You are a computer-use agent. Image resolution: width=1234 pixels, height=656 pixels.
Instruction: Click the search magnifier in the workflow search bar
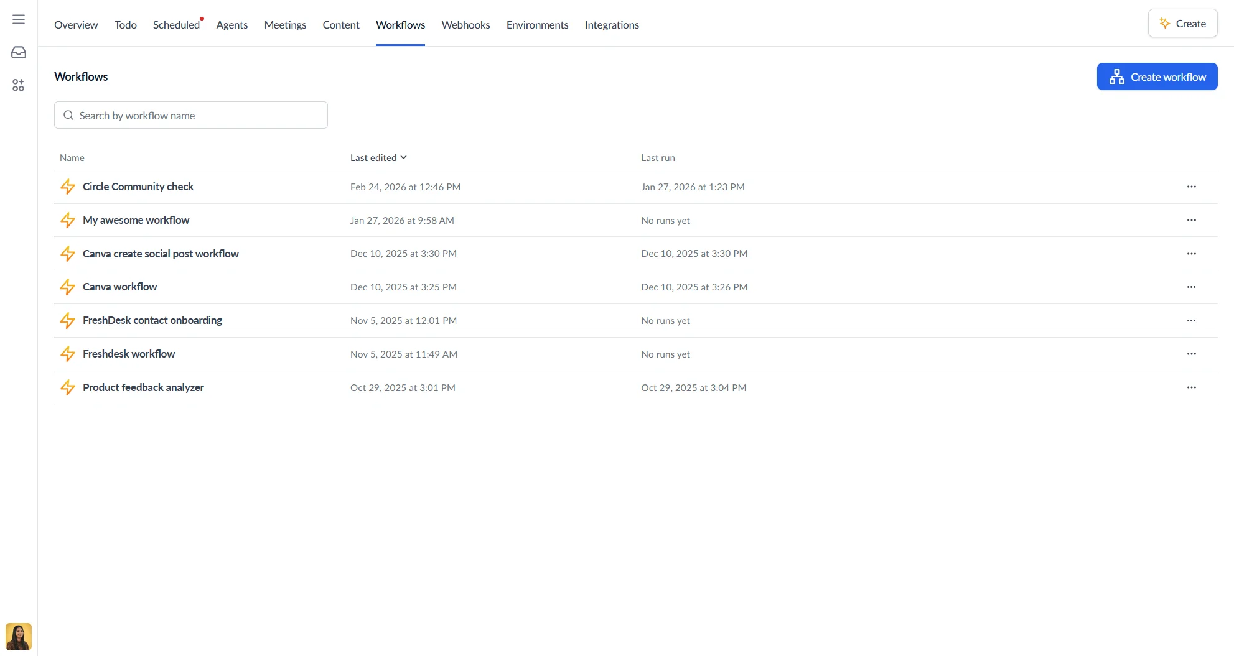68,115
